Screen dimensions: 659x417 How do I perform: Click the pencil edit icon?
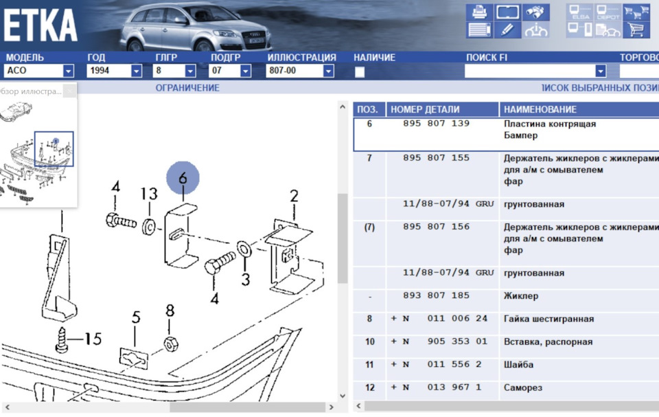click(x=508, y=30)
